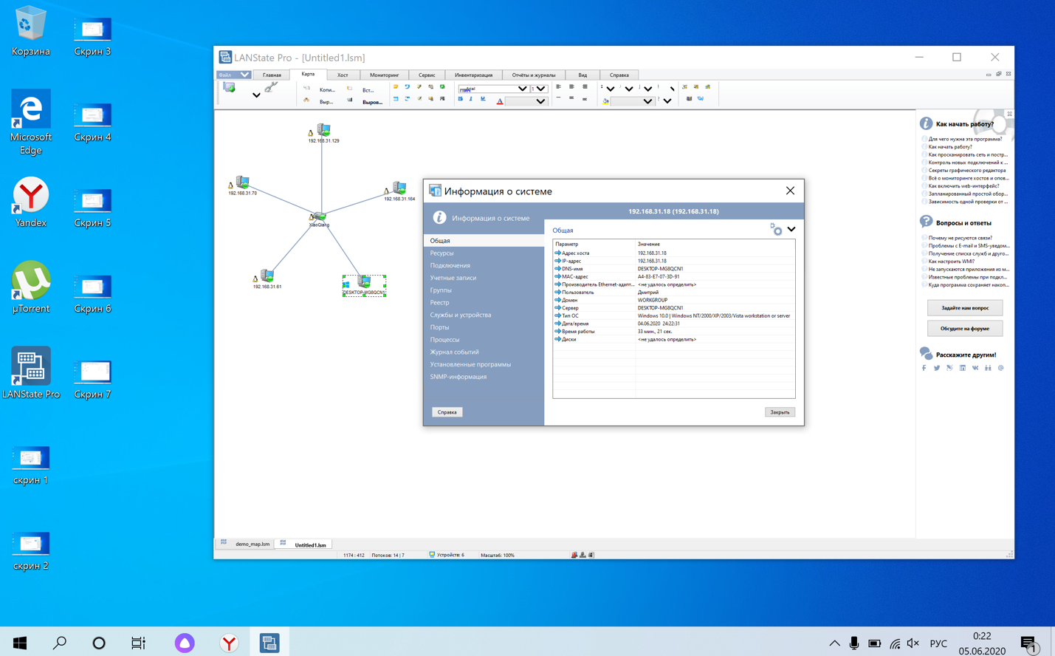Screen dimensions: 1055x656
Task: Click the fill color bucket icon
Action: click(605, 101)
